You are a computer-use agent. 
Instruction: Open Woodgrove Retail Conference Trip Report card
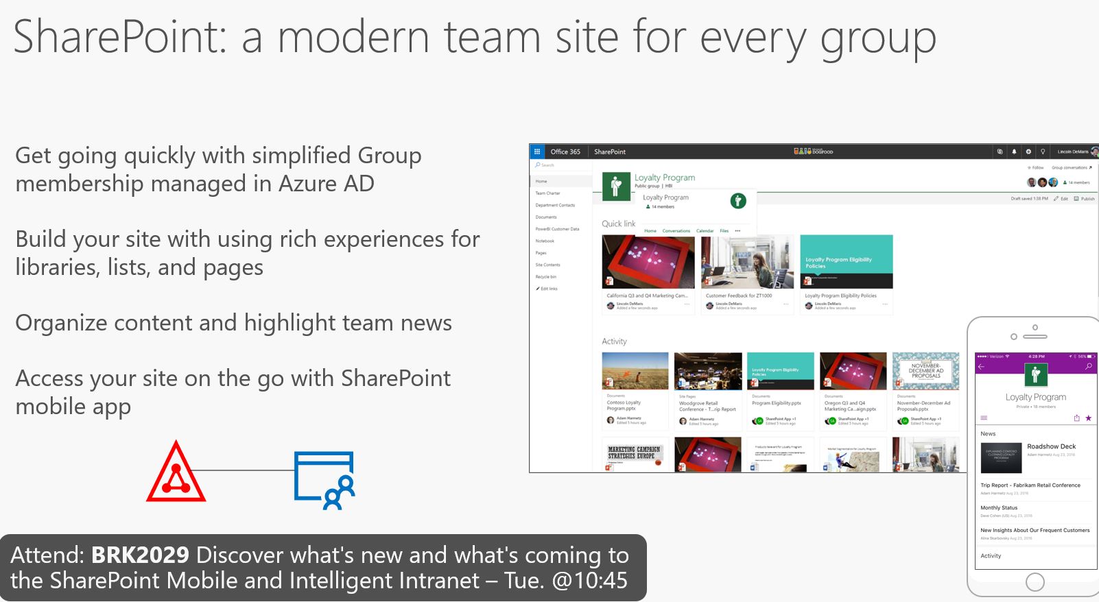click(708, 390)
